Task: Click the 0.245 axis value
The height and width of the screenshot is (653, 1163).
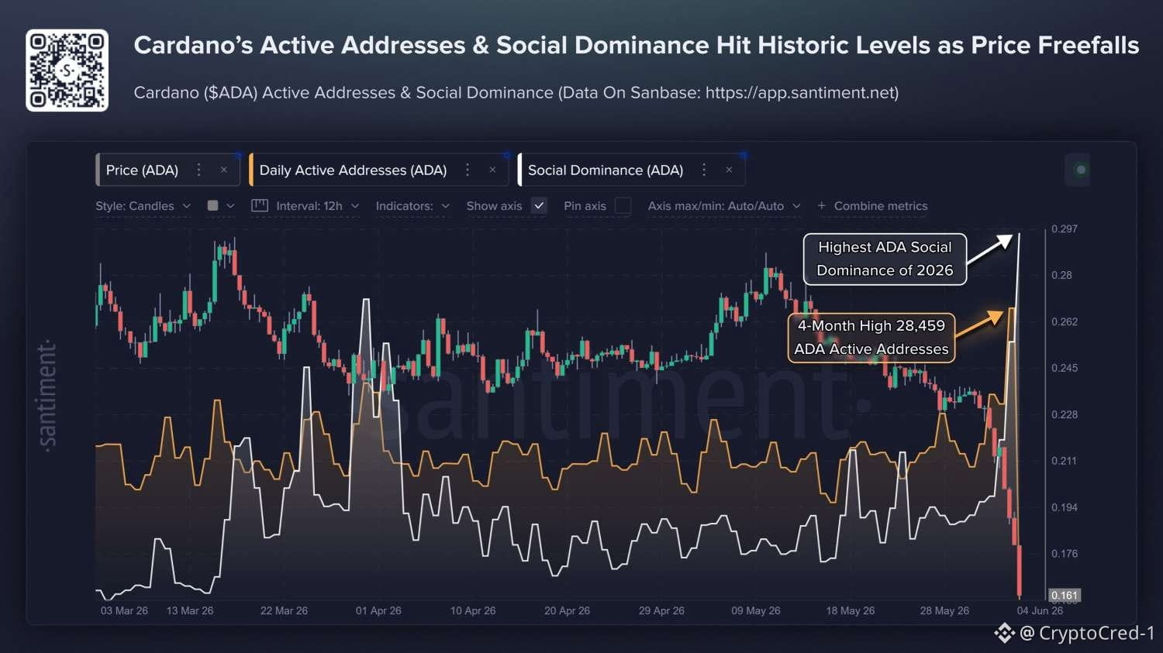Action: pyautogui.click(x=1065, y=368)
